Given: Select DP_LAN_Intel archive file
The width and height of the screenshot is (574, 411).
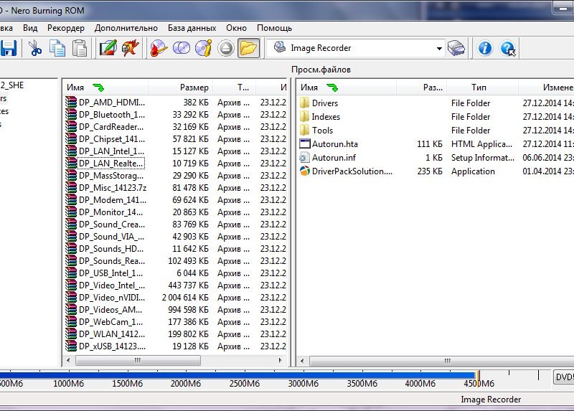Looking at the screenshot, I should [x=111, y=151].
